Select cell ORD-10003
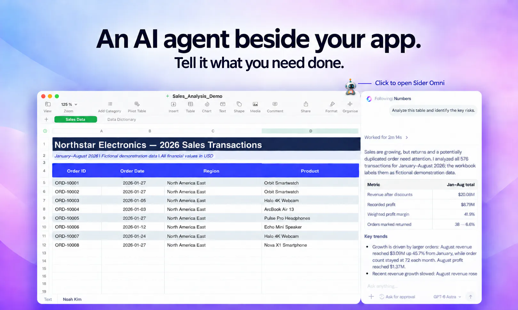 click(77, 200)
